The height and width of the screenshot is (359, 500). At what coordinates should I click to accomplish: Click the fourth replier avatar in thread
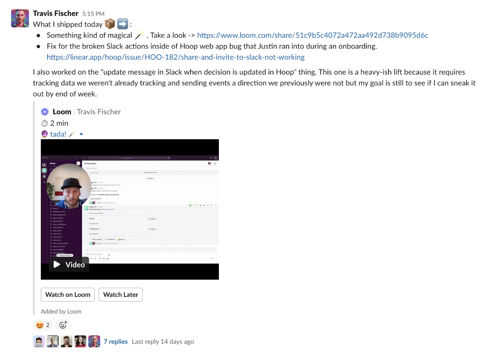coord(80,342)
